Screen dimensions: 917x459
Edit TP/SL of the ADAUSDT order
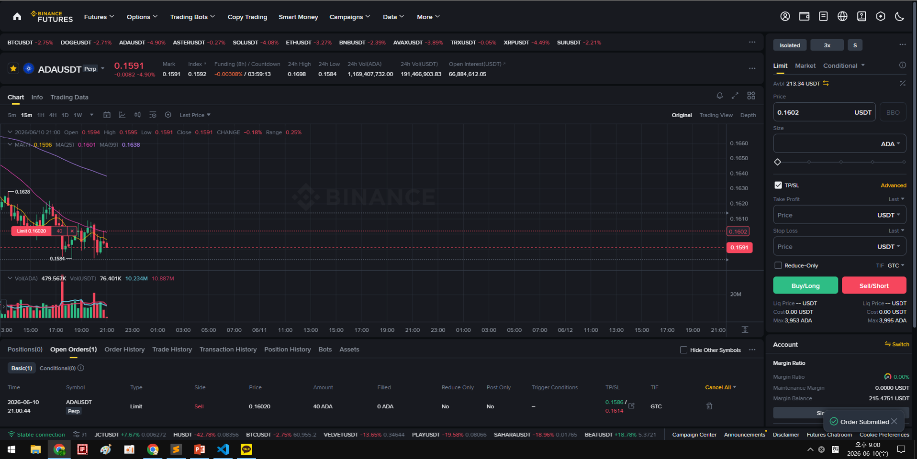[631, 406]
